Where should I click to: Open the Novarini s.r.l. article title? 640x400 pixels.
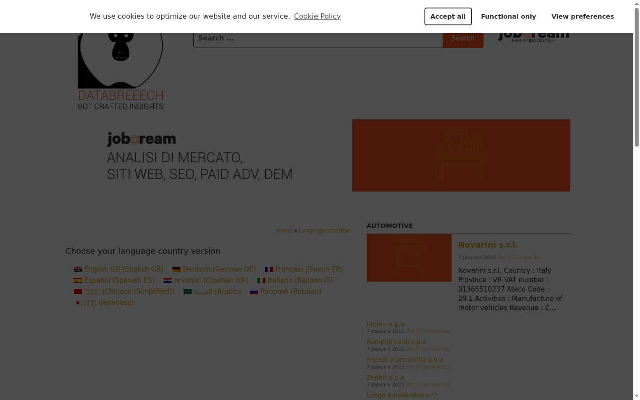[x=488, y=245]
